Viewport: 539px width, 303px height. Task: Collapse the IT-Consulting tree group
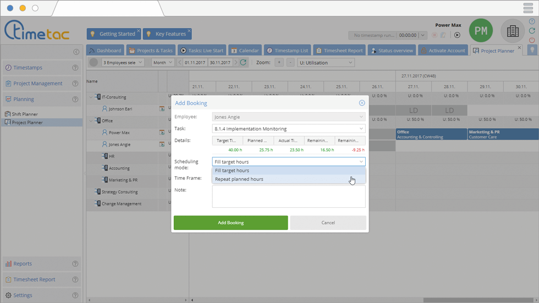click(x=91, y=97)
